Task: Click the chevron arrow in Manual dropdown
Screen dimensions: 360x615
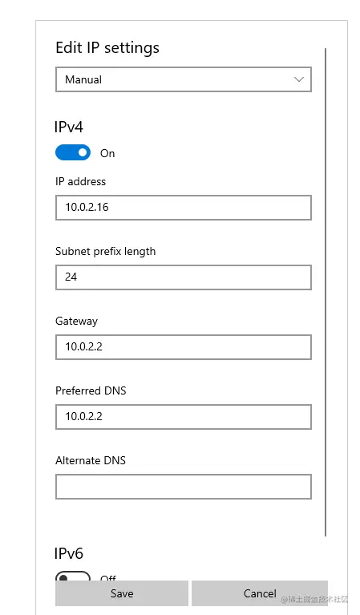Action: click(299, 79)
